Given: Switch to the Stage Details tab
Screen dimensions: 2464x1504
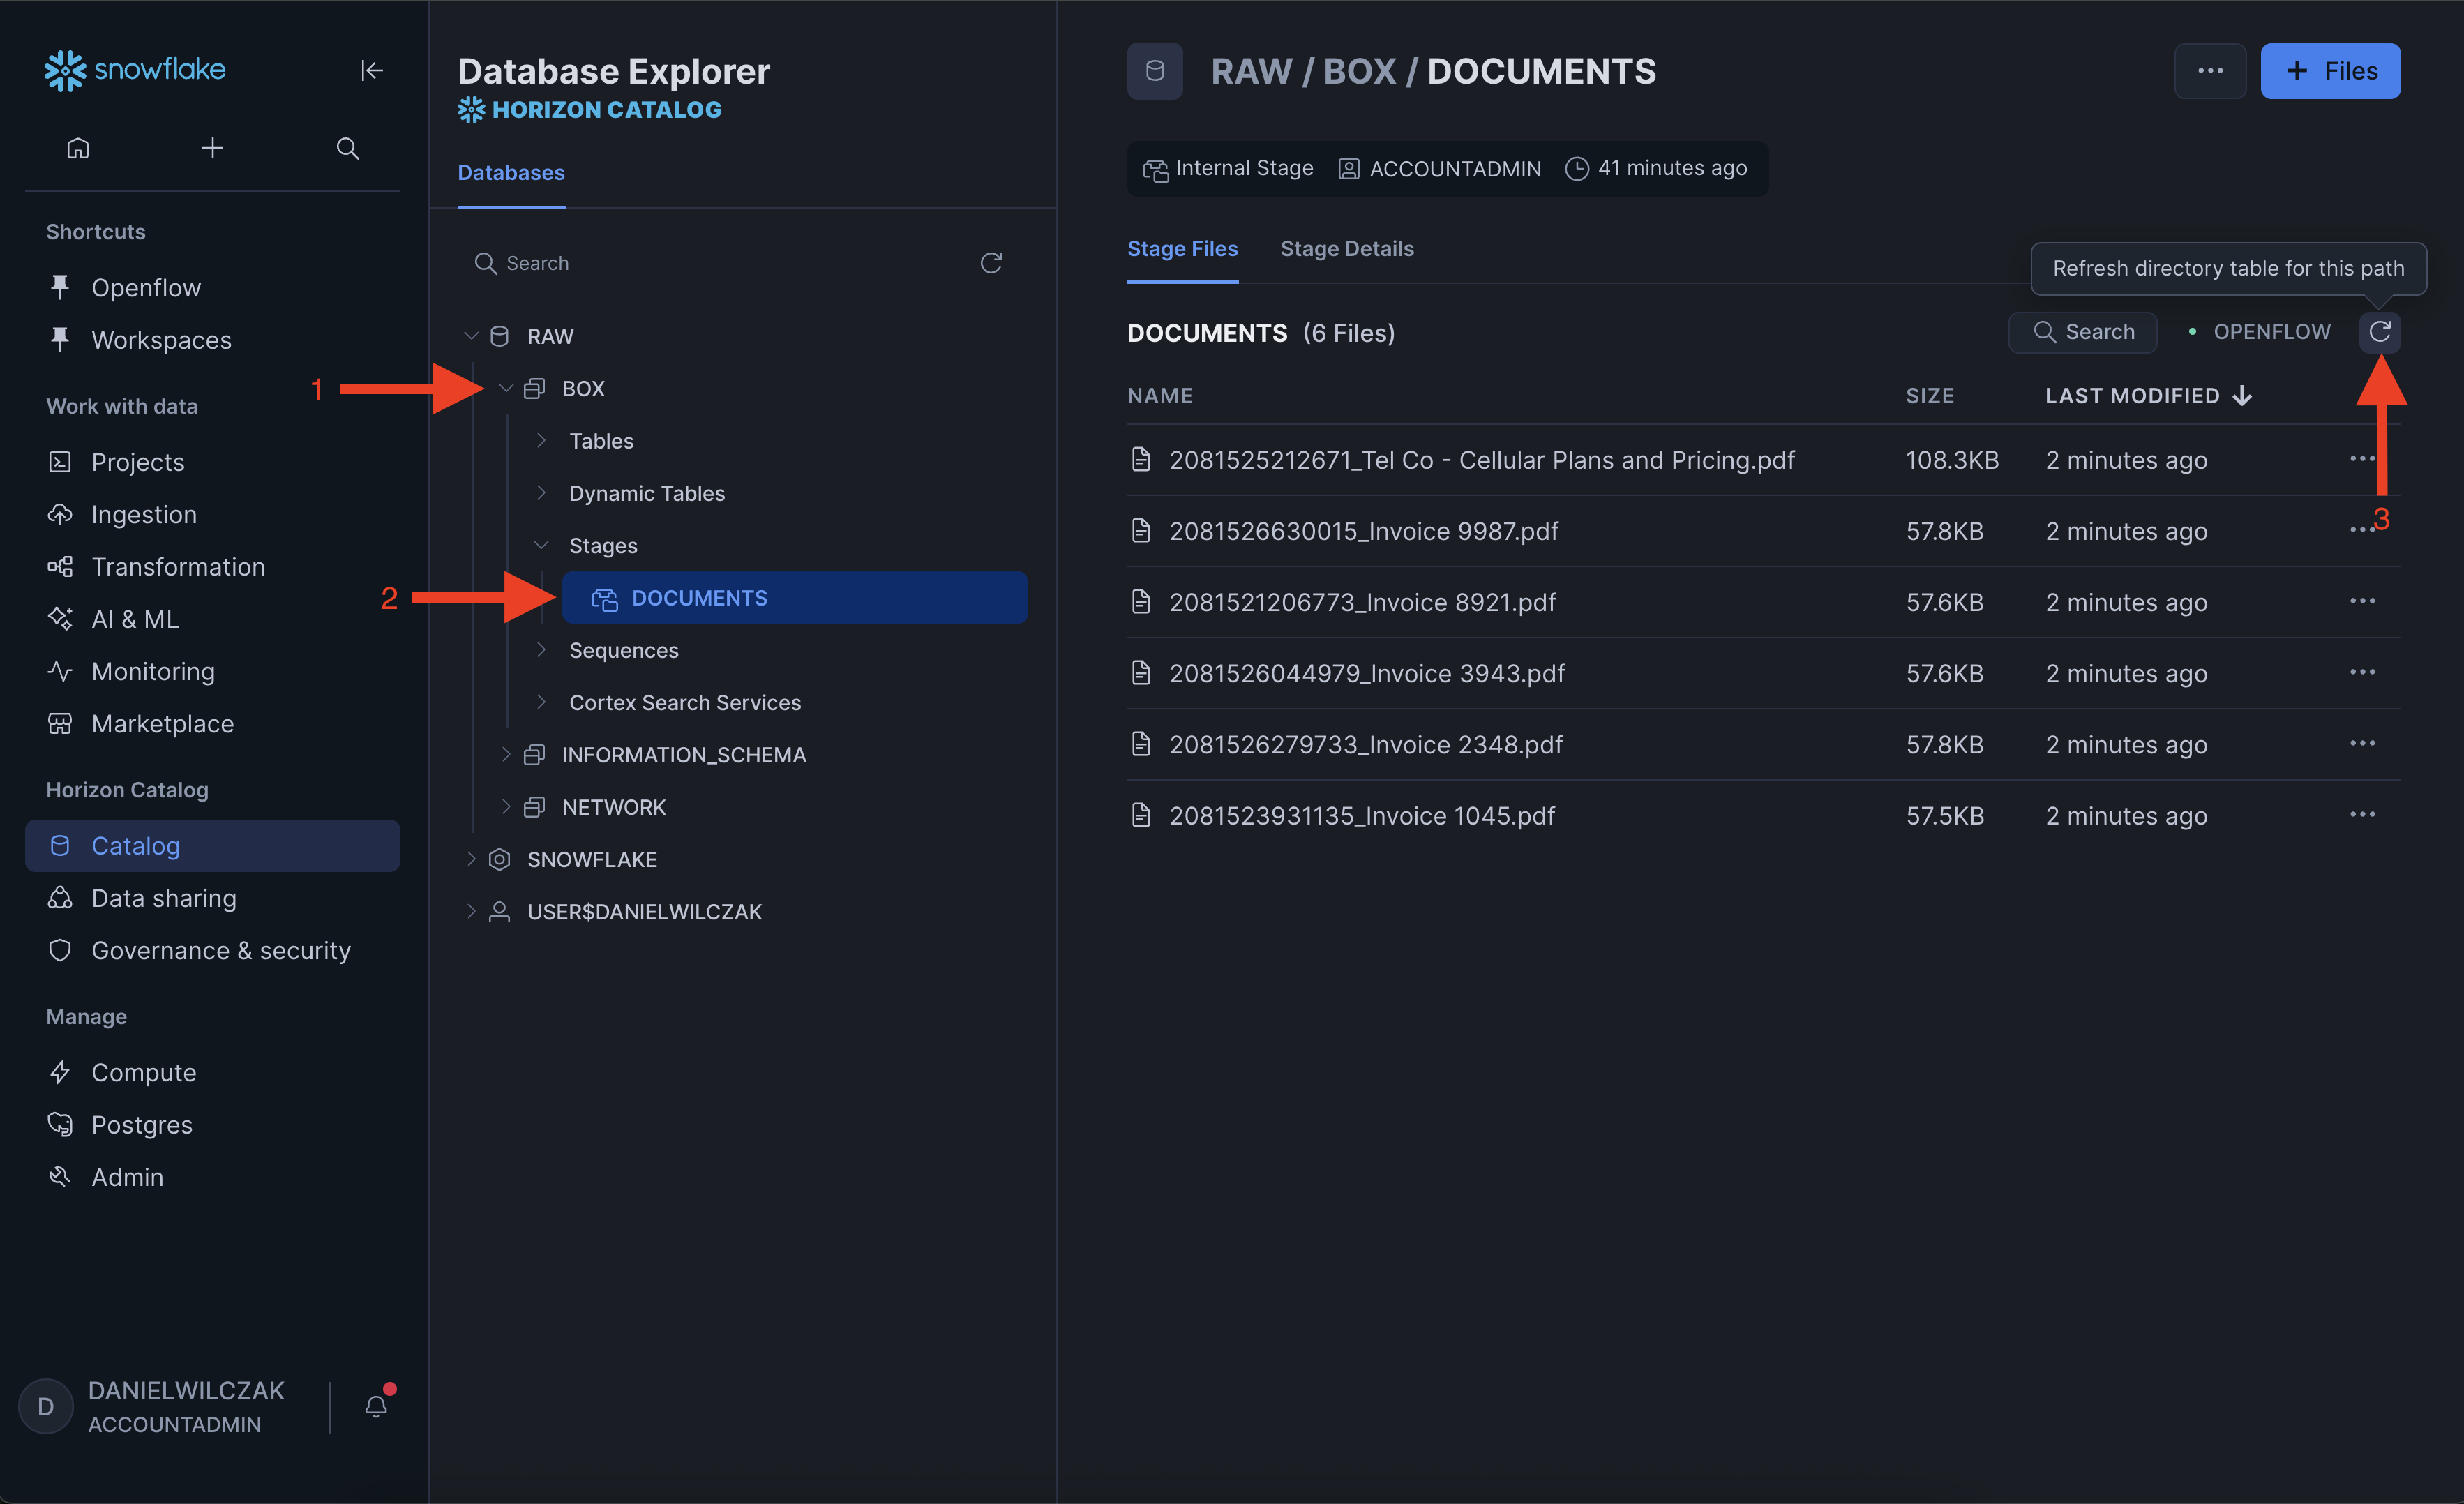Looking at the screenshot, I should (x=1346, y=249).
